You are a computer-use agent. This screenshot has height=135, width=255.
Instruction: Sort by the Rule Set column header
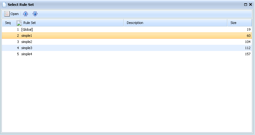[30, 23]
